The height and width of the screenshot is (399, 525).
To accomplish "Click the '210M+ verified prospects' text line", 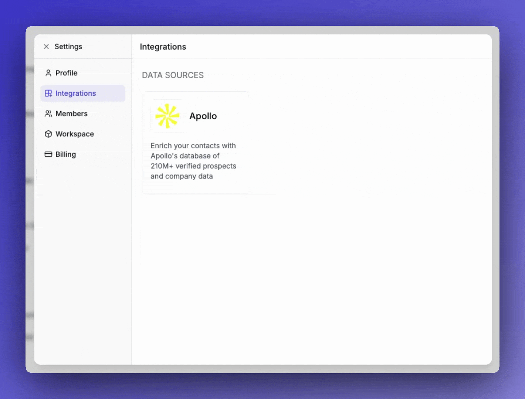I will [x=193, y=166].
